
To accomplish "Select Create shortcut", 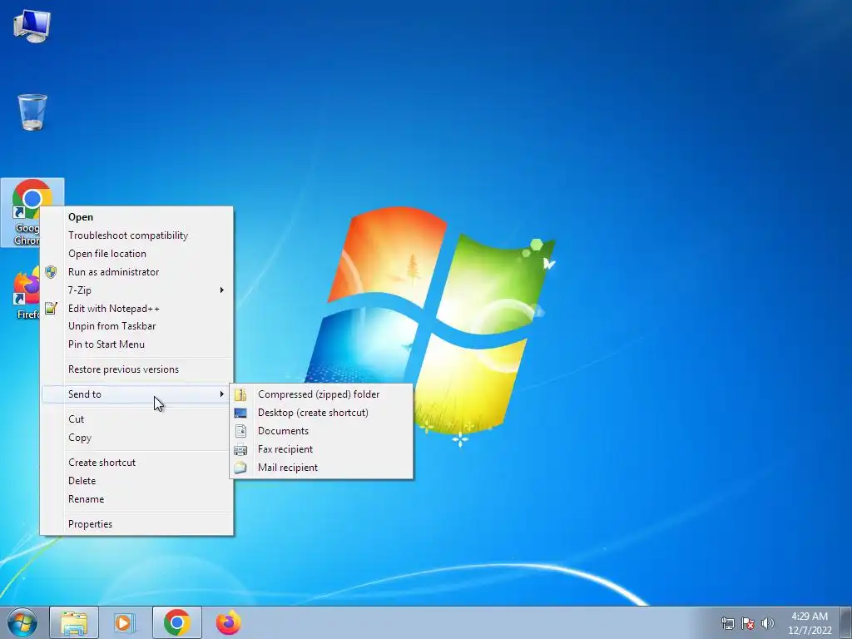I will [x=137, y=463].
